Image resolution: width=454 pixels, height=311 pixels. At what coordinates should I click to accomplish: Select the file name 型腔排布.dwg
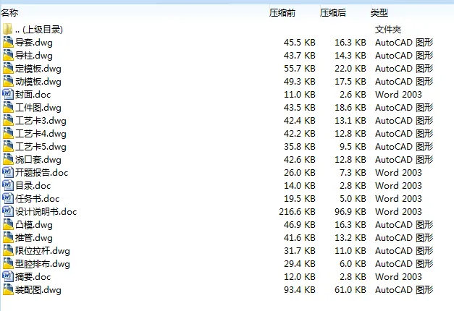click(x=43, y=264)
